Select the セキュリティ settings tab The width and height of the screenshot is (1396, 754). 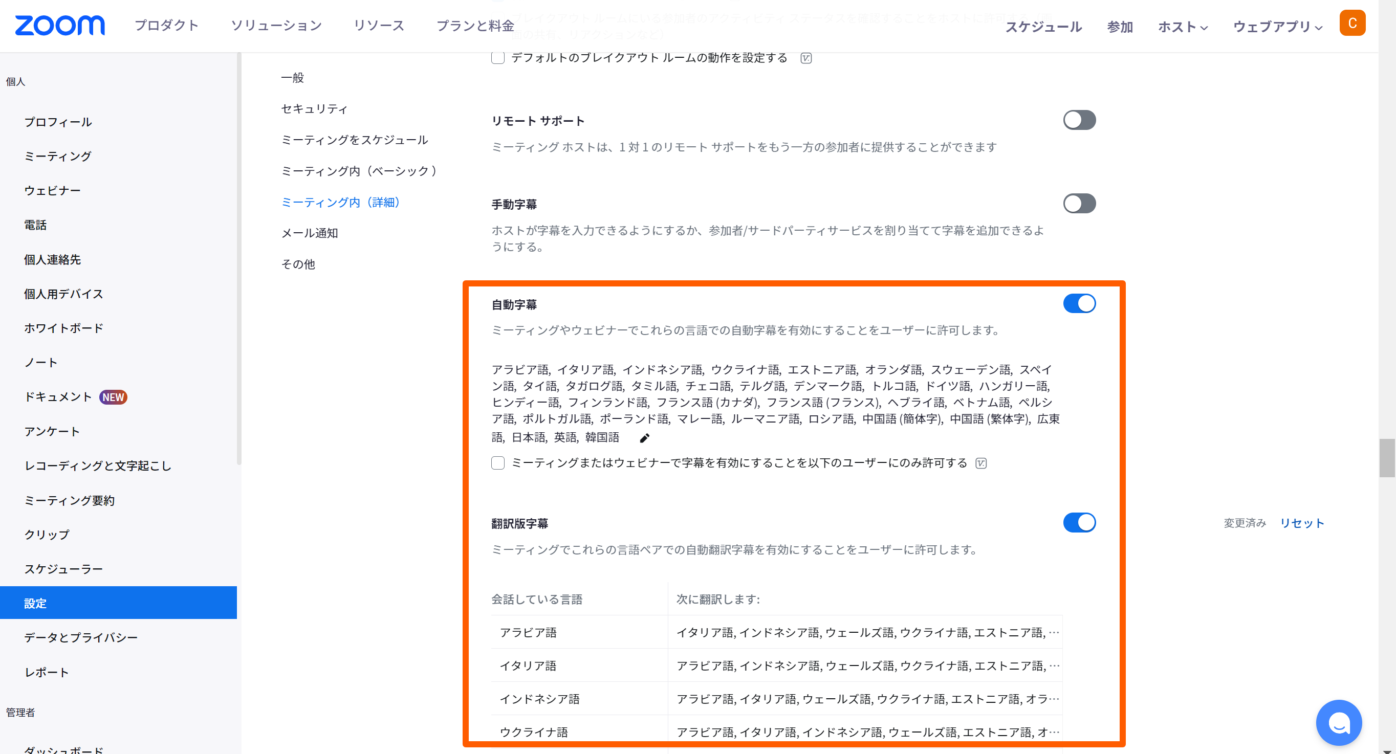[x=314, y=109]
